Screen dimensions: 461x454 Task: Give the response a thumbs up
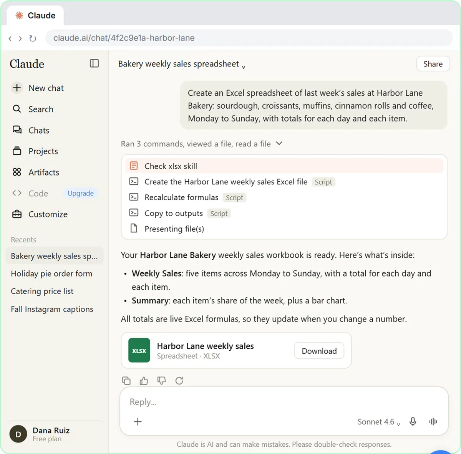pos(144,381)
